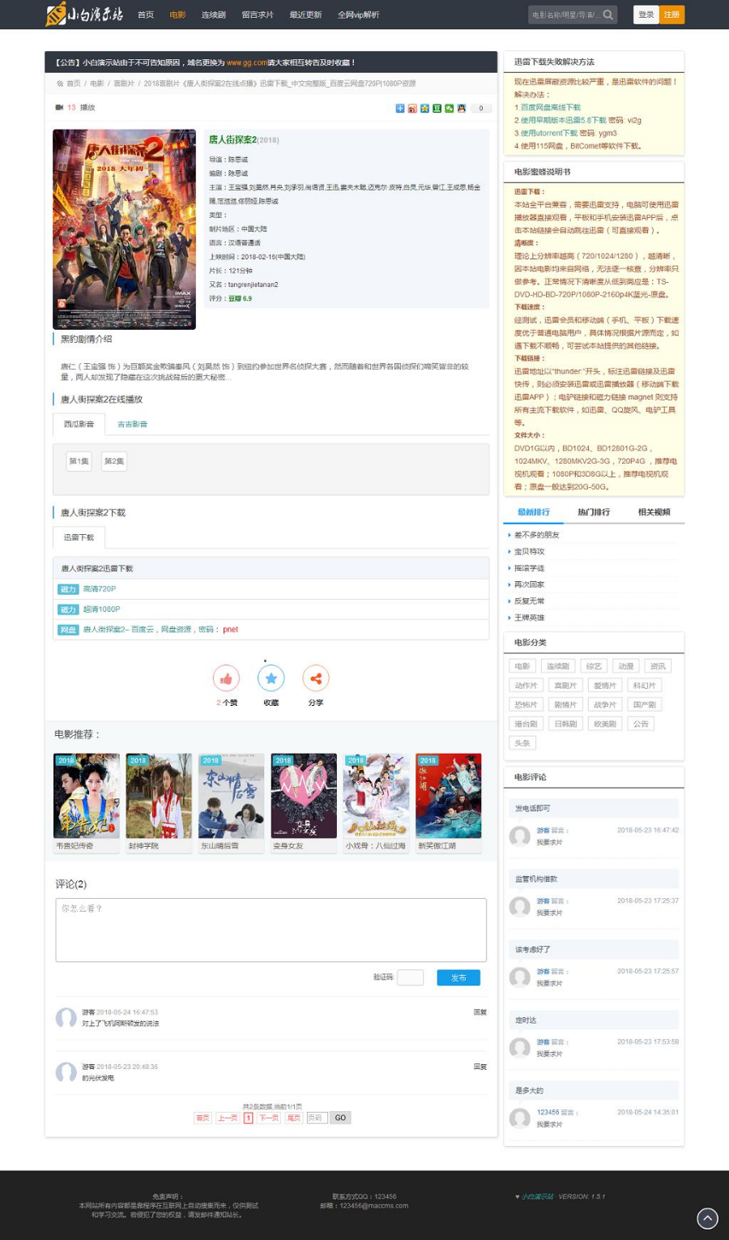Share to Qzone star icon
Viewport: 729px width, 1240px height.
pos(424,108)
